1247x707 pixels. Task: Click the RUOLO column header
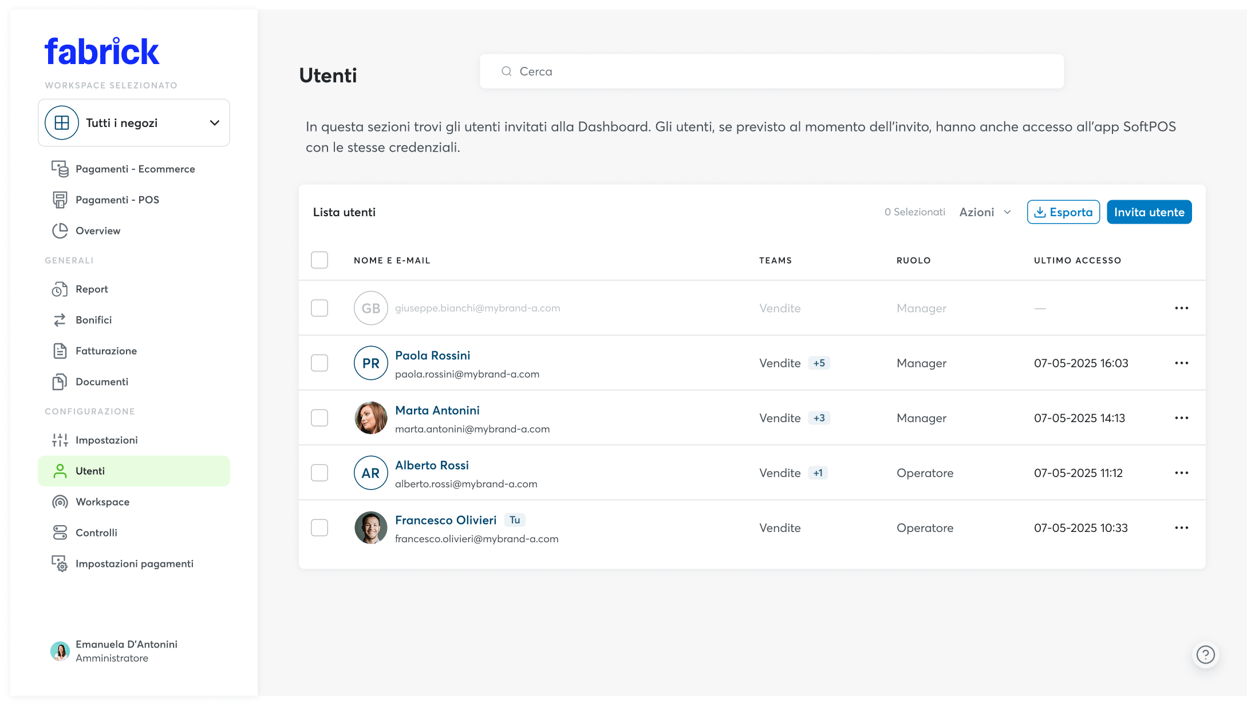pyautogui.click(x=914, y=260)
